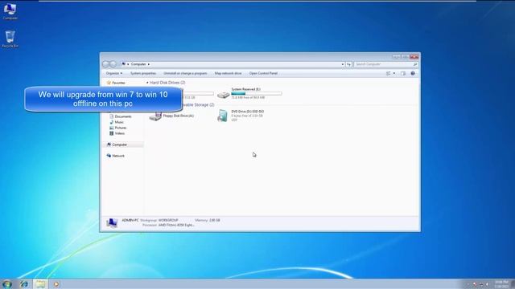Select the DVD Drive (D:) icon
The image size is (515, 289).
(222, 116)
